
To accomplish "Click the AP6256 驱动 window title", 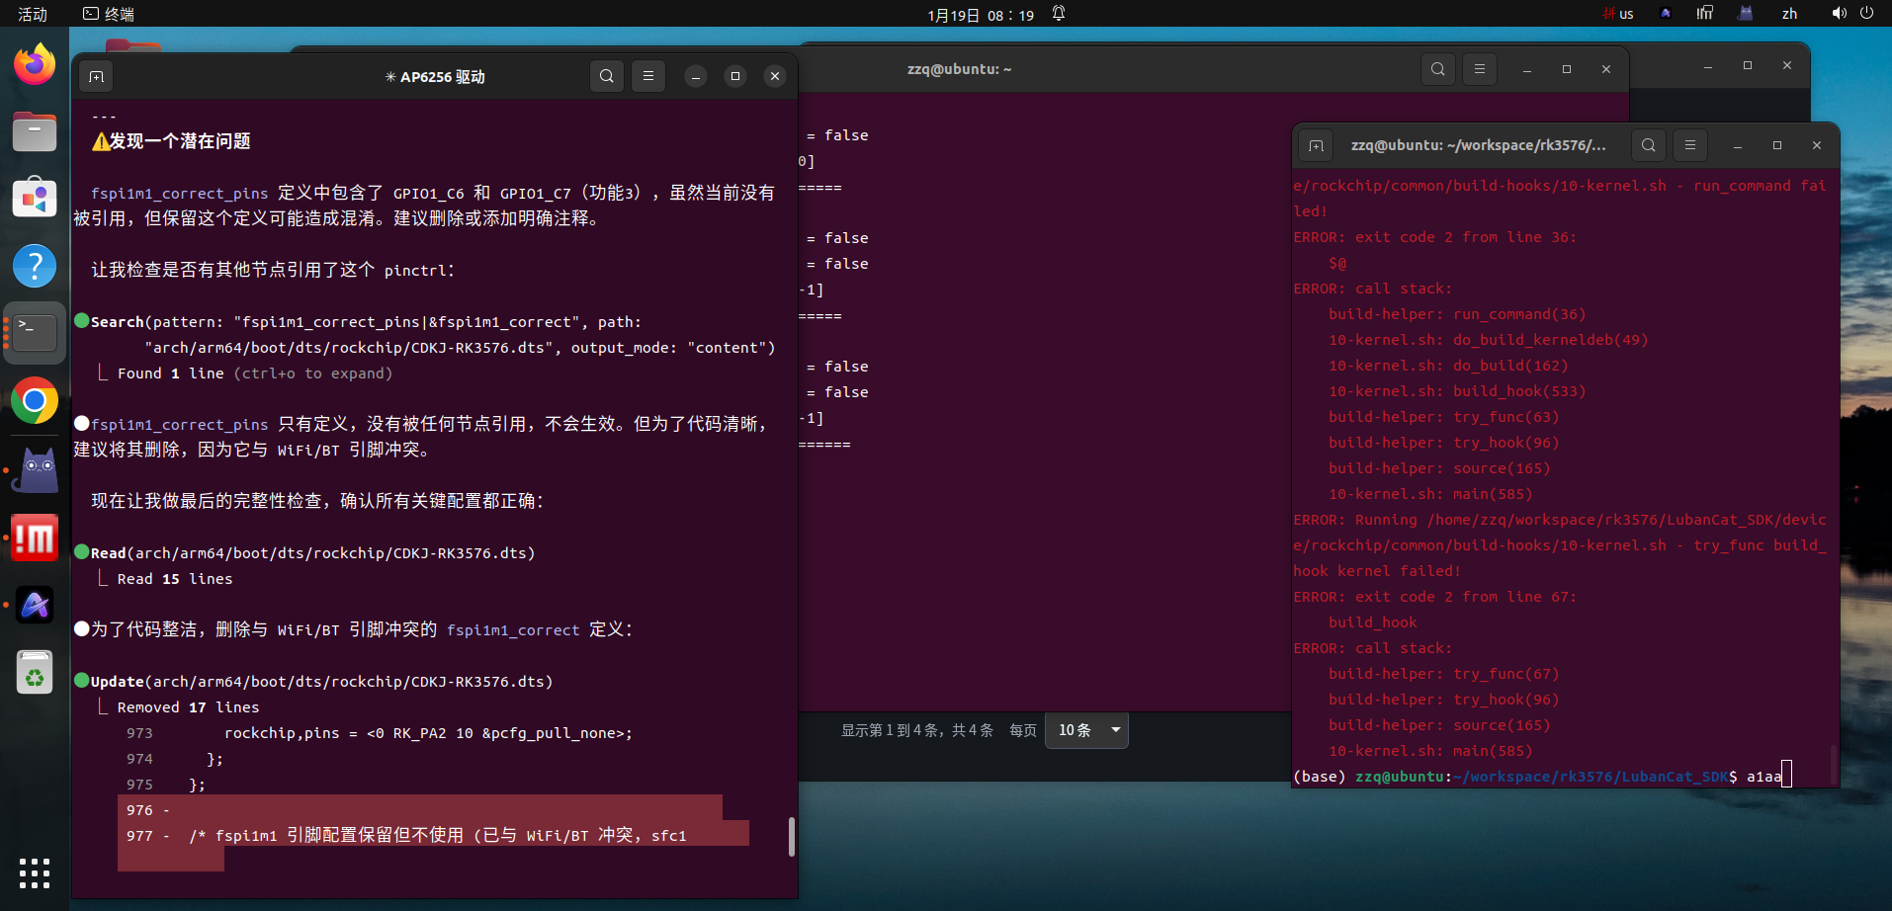I will [436, 77].
